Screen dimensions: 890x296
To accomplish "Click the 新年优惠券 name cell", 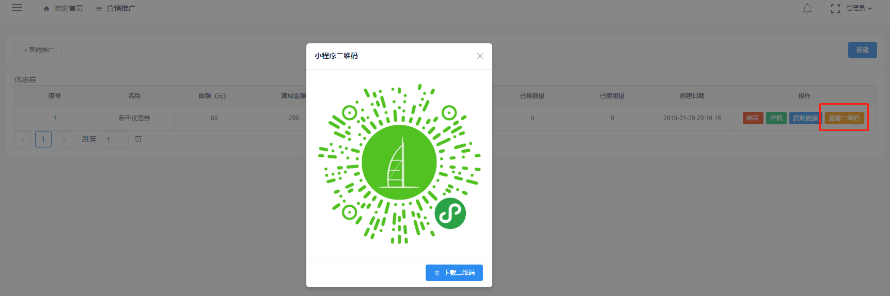I will (134, 118).
